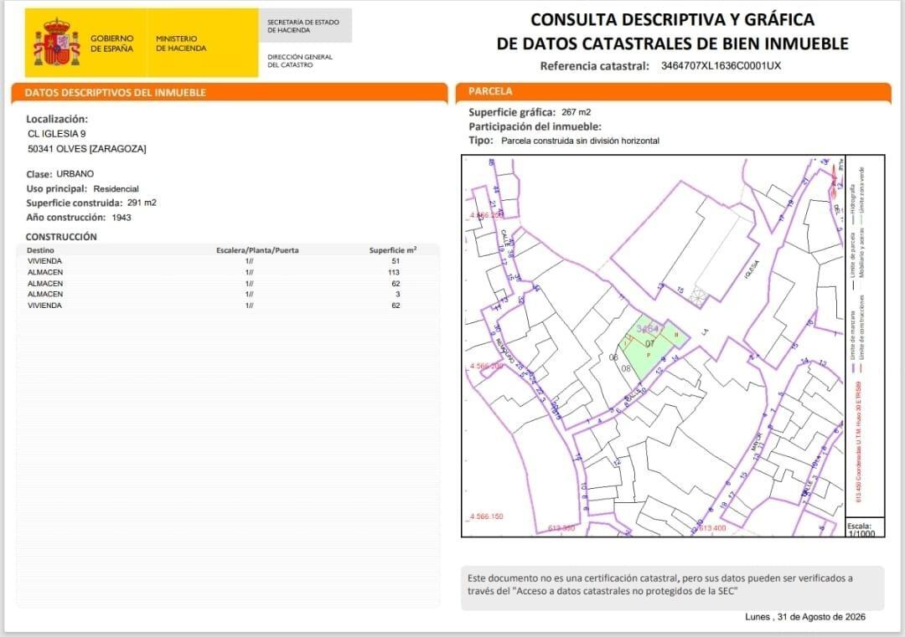The image size is (905, 637).
Task: Click the "GOBIERNO DE ESPAÑA" text
Action: point(112,44)
